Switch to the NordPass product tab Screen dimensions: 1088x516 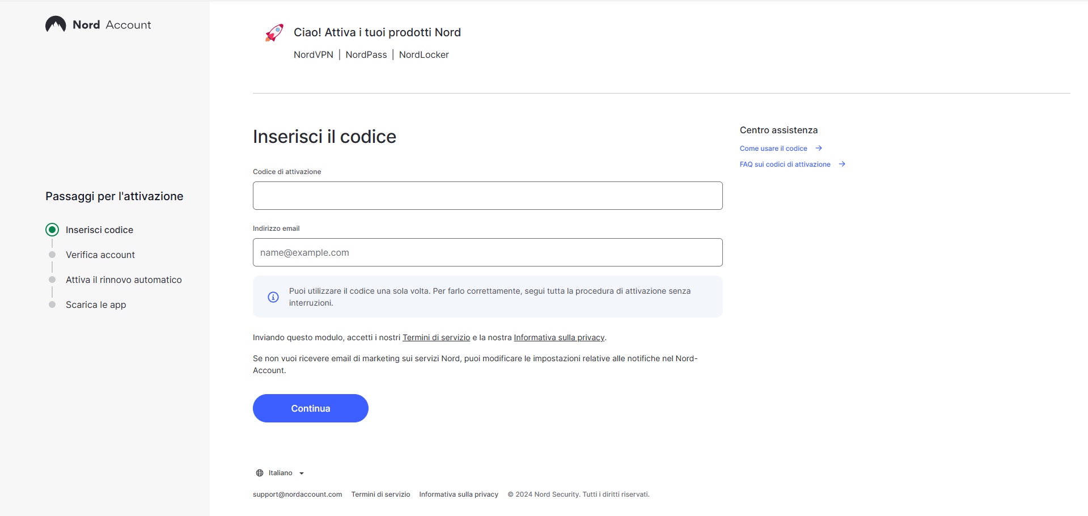click(x=366, y=54)
